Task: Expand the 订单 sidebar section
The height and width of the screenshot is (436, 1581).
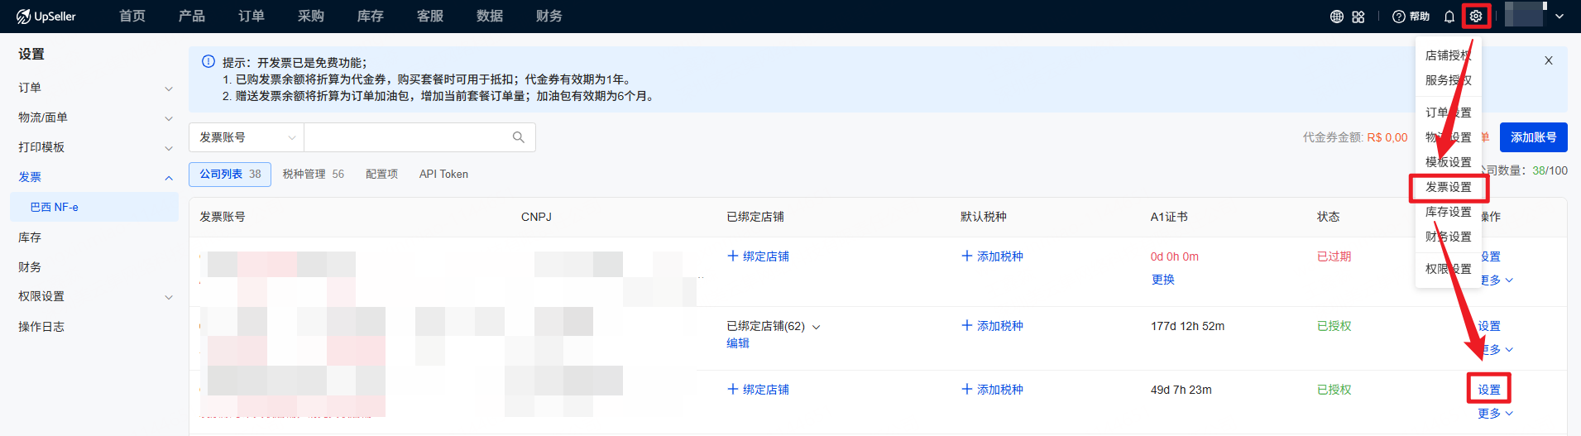Action: tap(168, 89)
